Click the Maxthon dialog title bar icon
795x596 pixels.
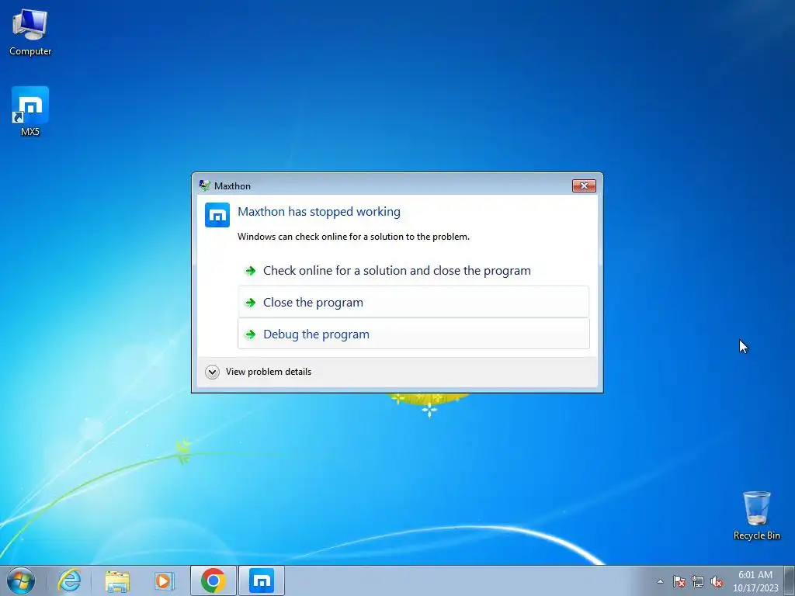204,185
